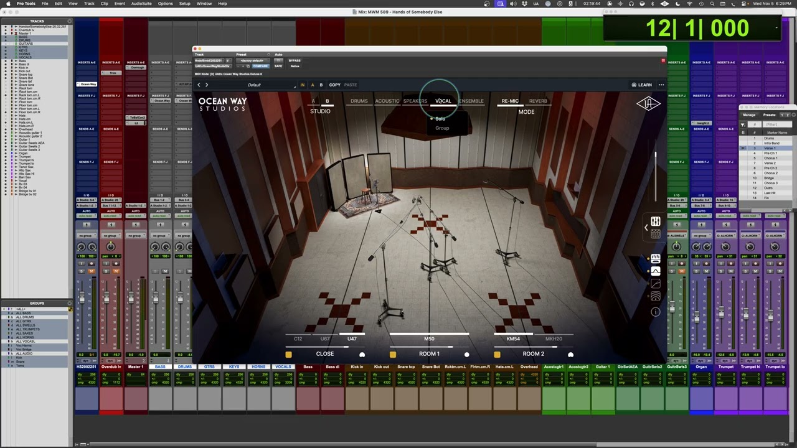Toggle COMPARE in plugin header

pyautogui.click(x=260, y=66)
